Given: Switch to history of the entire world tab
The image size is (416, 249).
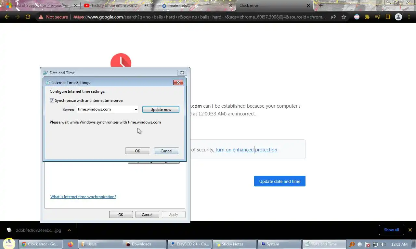Looking at the screenshot, I should click(114, 6).
